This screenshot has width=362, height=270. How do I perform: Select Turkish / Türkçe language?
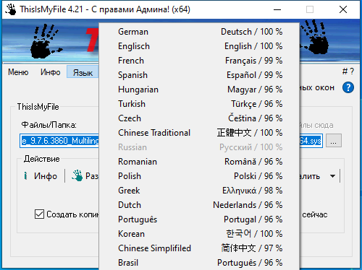point(199,104)
